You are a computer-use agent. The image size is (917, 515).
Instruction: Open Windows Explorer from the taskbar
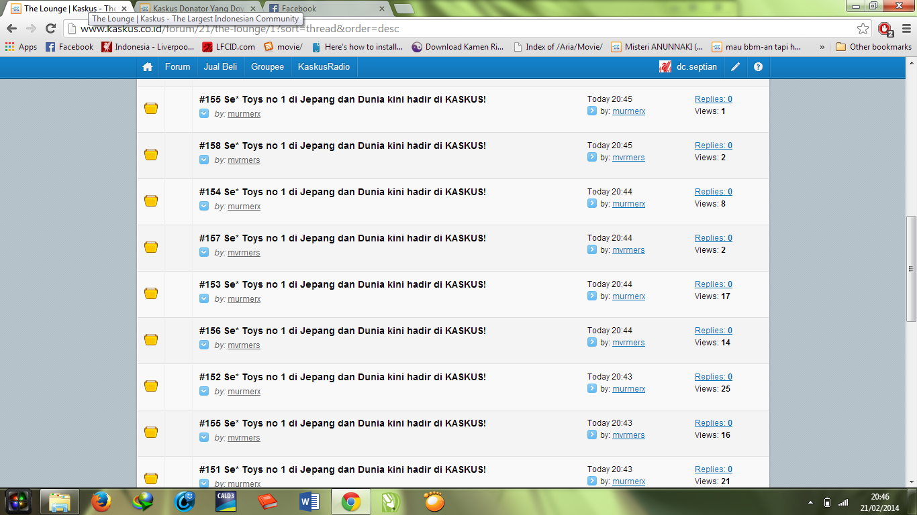(60, 502)
